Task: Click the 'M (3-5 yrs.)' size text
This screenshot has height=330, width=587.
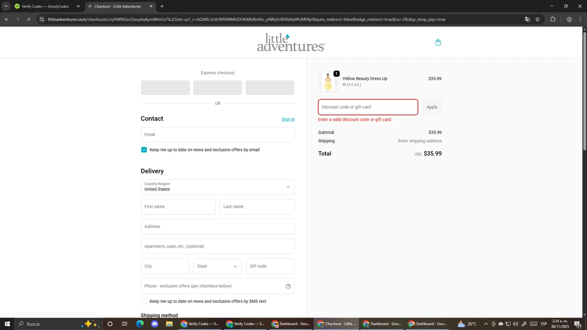Action: (352, 84)
